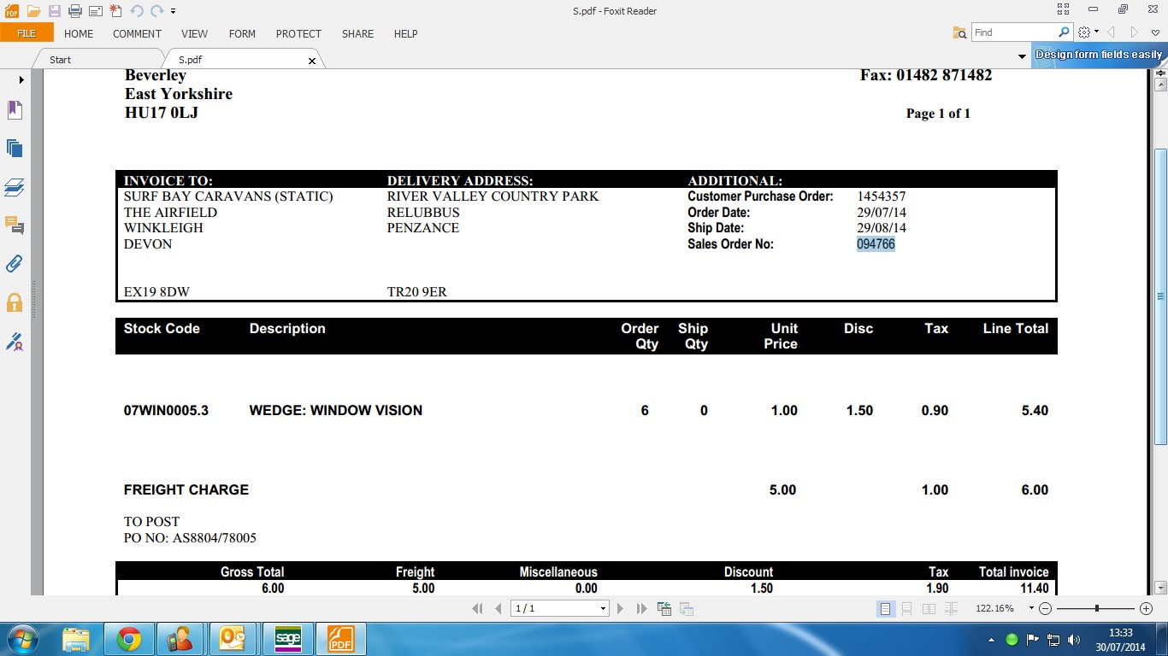Open the Bookmarks panel in the left sidebar
The width and height of the screenshot is (1168, 656).
click(15, 110)
